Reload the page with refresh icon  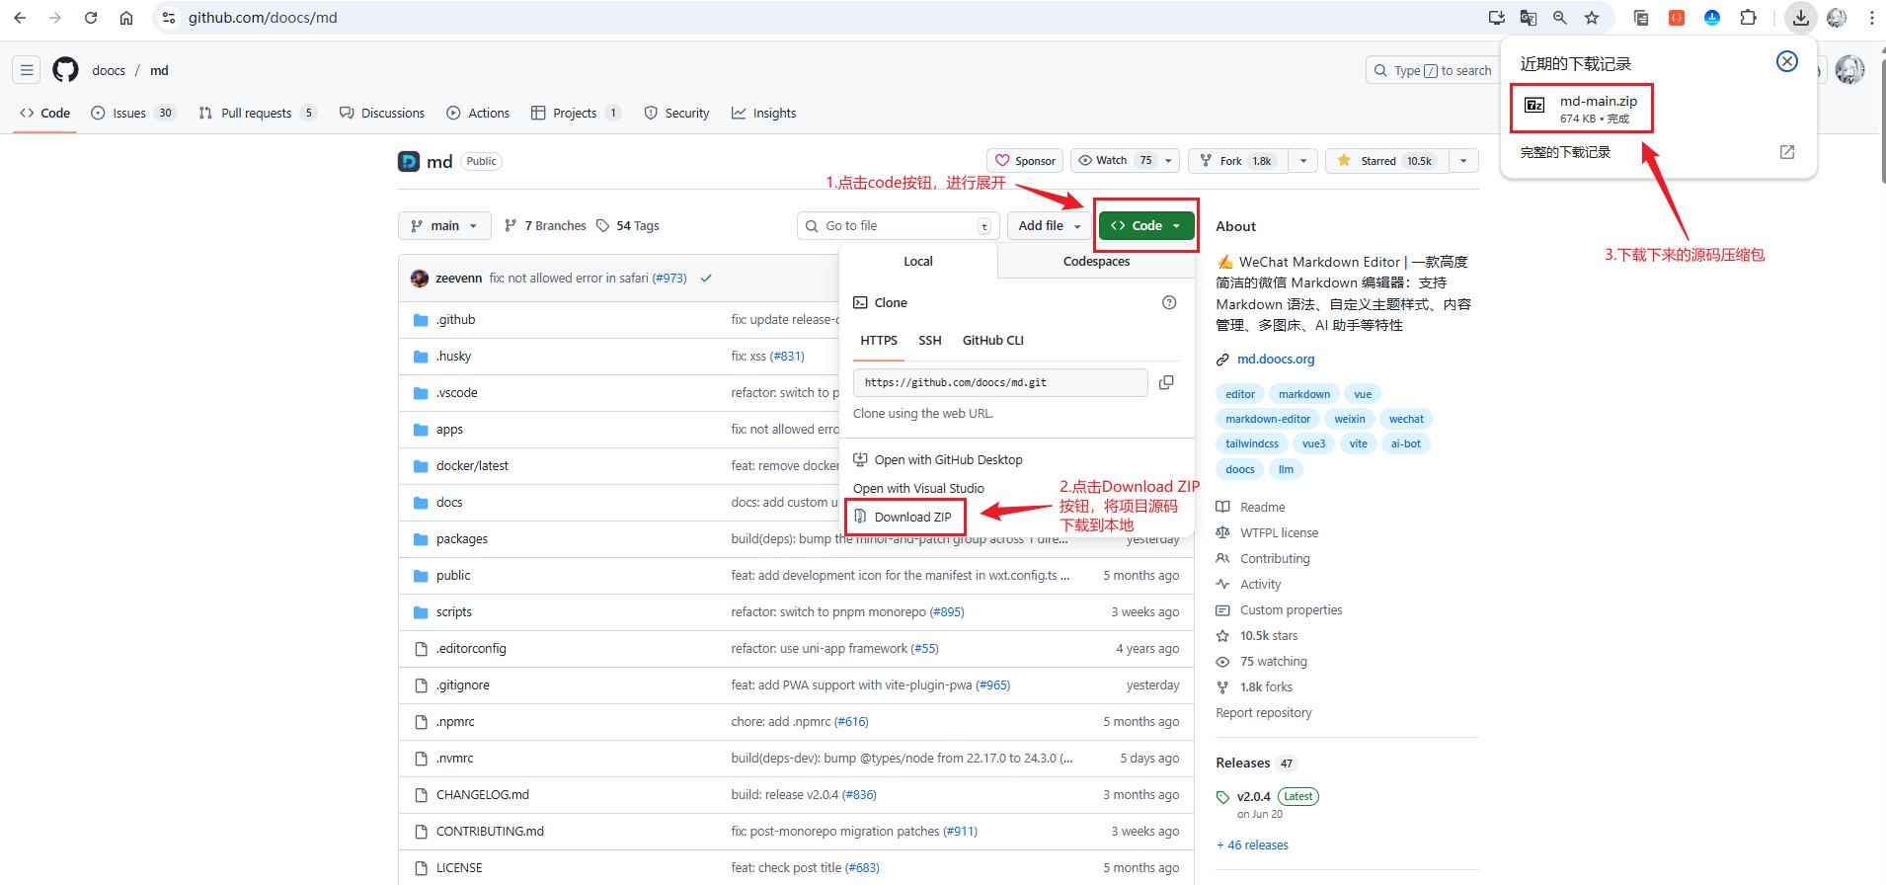91,18
